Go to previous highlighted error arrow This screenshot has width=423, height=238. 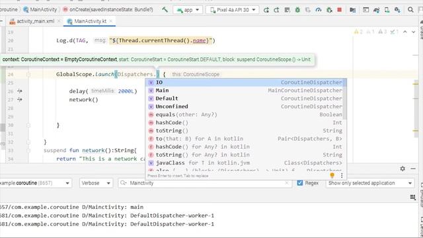405,32
